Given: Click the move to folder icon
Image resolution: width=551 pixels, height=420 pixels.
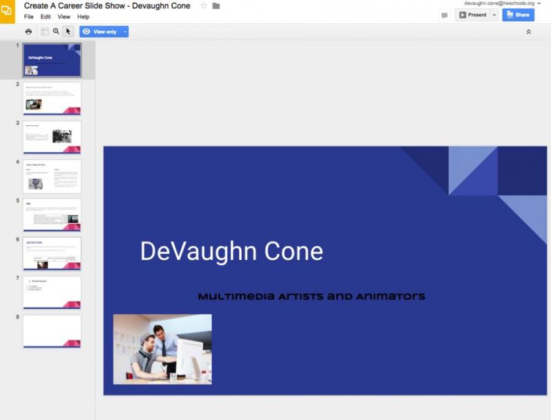Looking at the screenshot, I should point(216,6).
